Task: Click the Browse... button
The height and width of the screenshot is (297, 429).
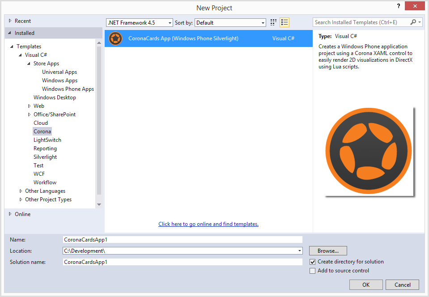Action: point(328,251)
